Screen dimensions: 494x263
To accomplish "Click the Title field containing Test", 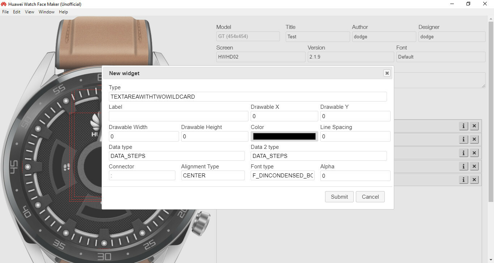I will [318, 36].
